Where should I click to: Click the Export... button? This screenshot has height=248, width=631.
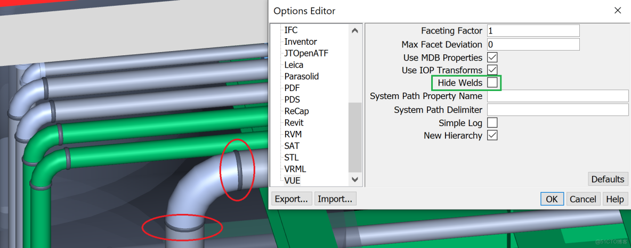[x=292, y=199]
